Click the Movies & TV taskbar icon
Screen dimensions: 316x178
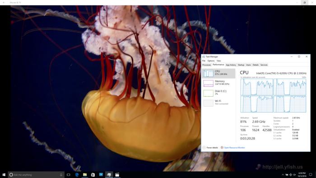117,174
